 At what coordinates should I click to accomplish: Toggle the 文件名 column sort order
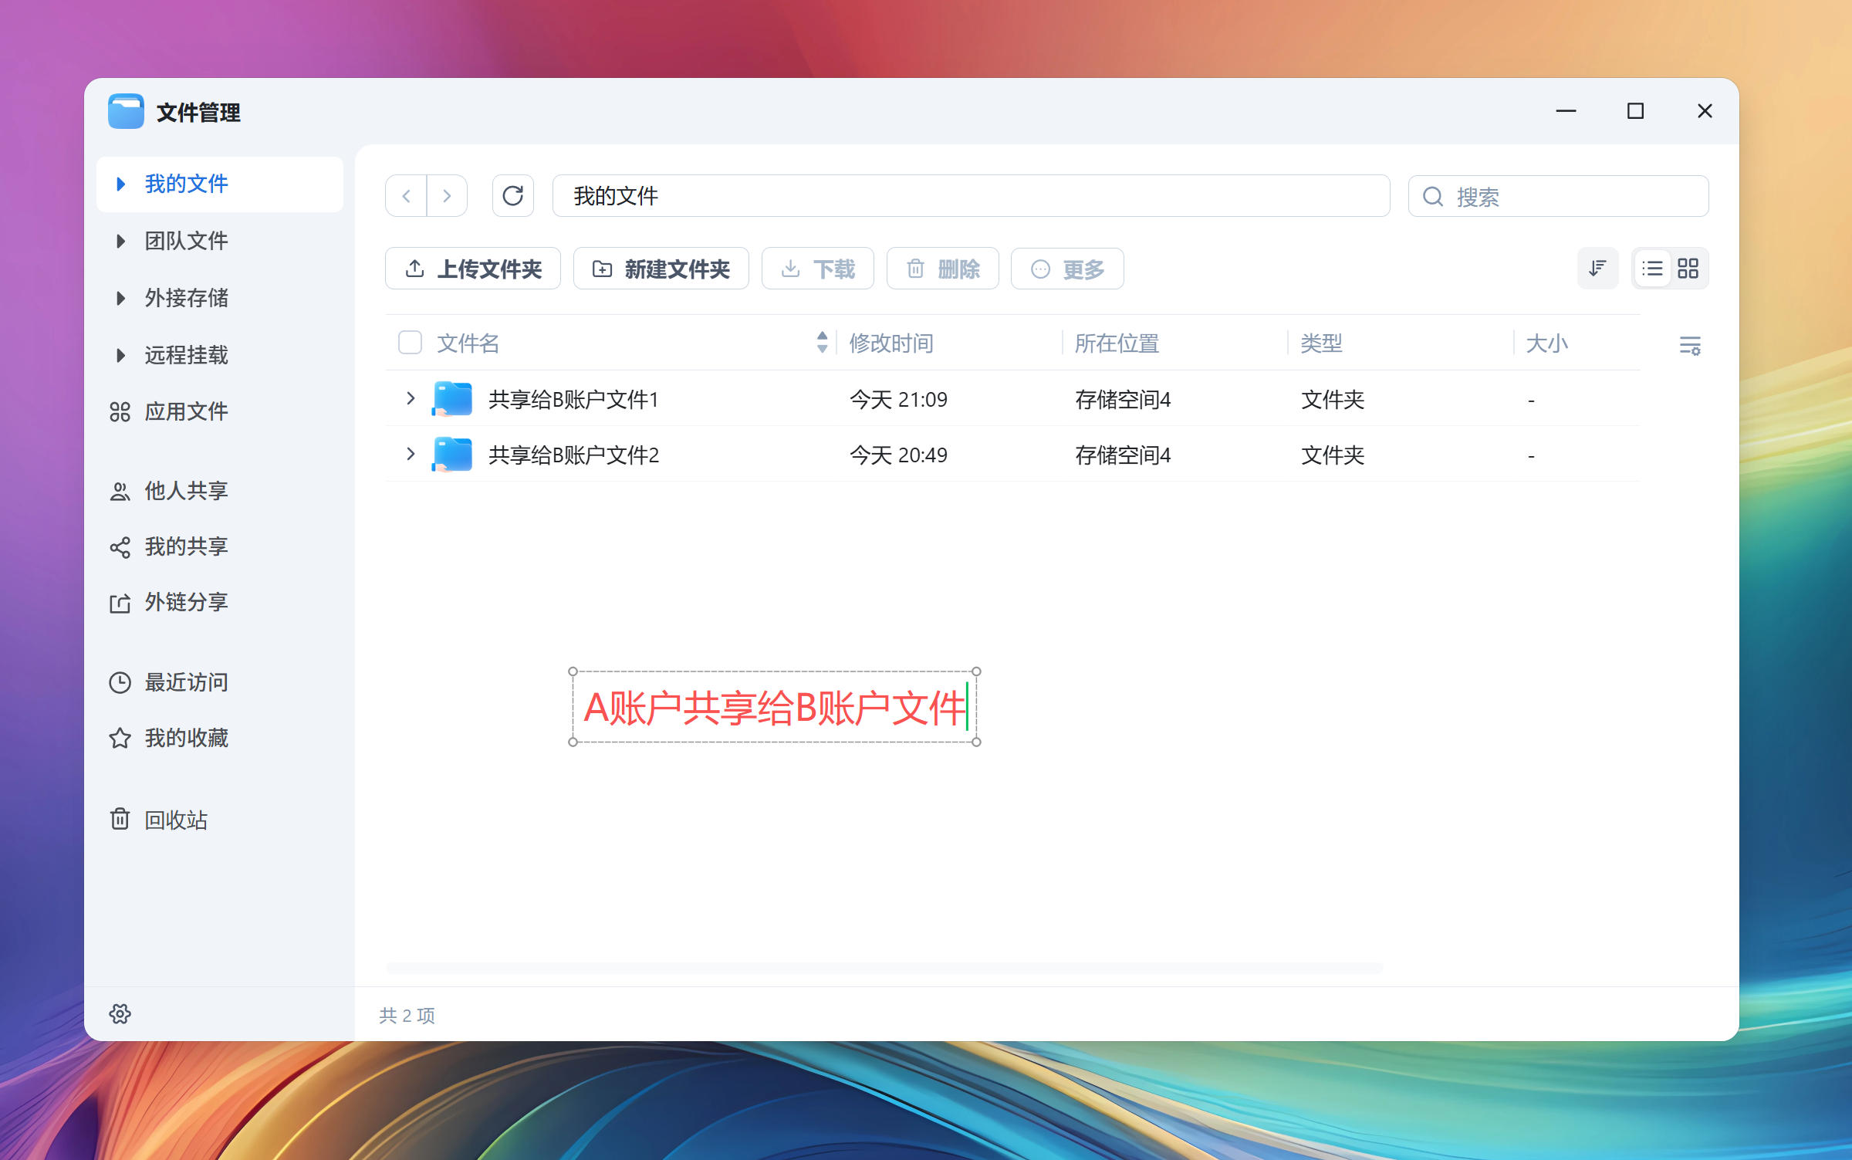click(821, 343)
